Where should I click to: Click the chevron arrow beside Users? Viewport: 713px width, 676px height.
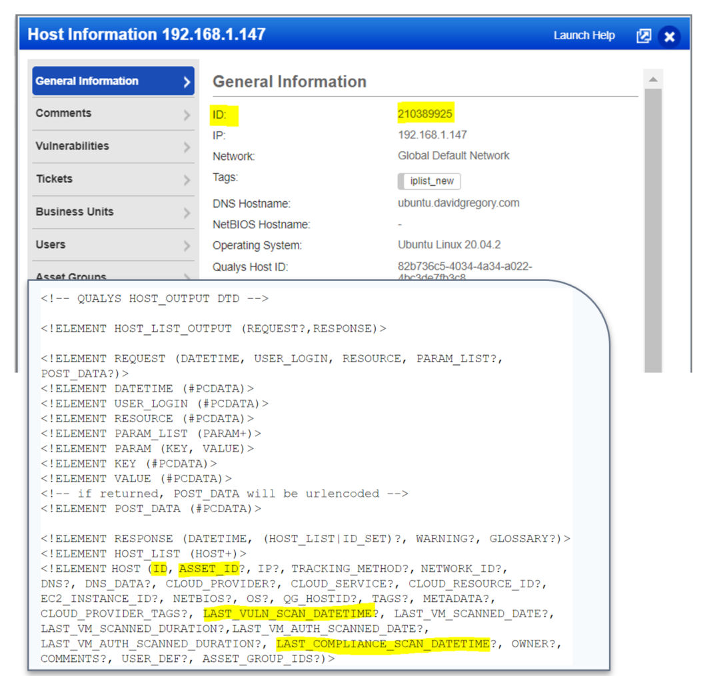point(187,246)
